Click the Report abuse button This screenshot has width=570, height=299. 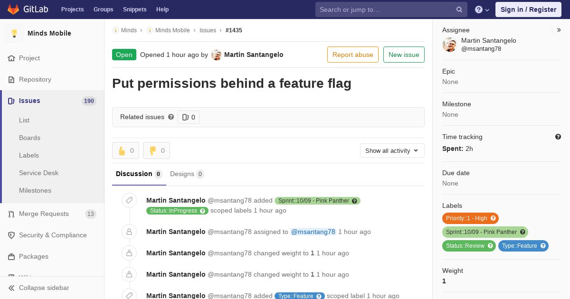point(353,55)
